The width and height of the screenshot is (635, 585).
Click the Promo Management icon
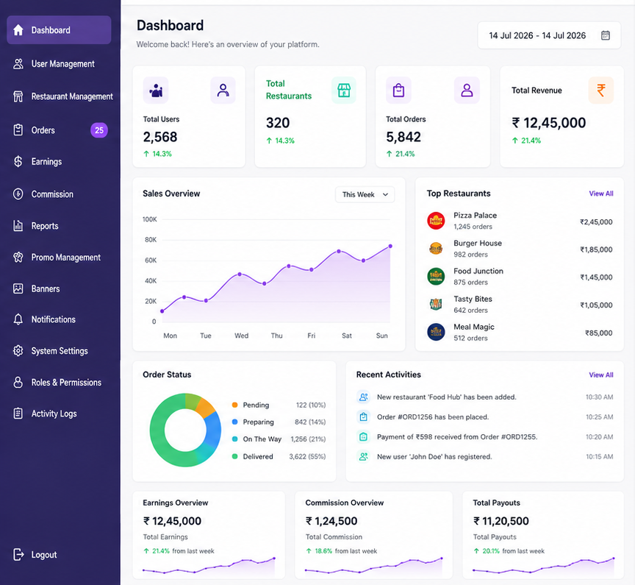[18, 258]
